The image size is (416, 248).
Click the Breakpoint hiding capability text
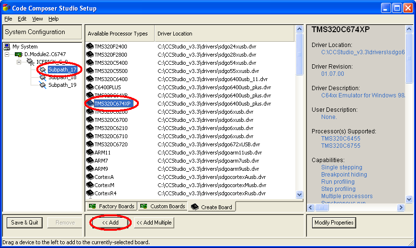(344, 175)
